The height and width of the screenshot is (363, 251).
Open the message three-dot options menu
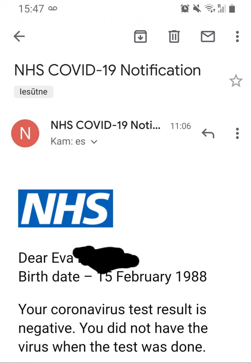pyautogui.click(x=237, y=133)
